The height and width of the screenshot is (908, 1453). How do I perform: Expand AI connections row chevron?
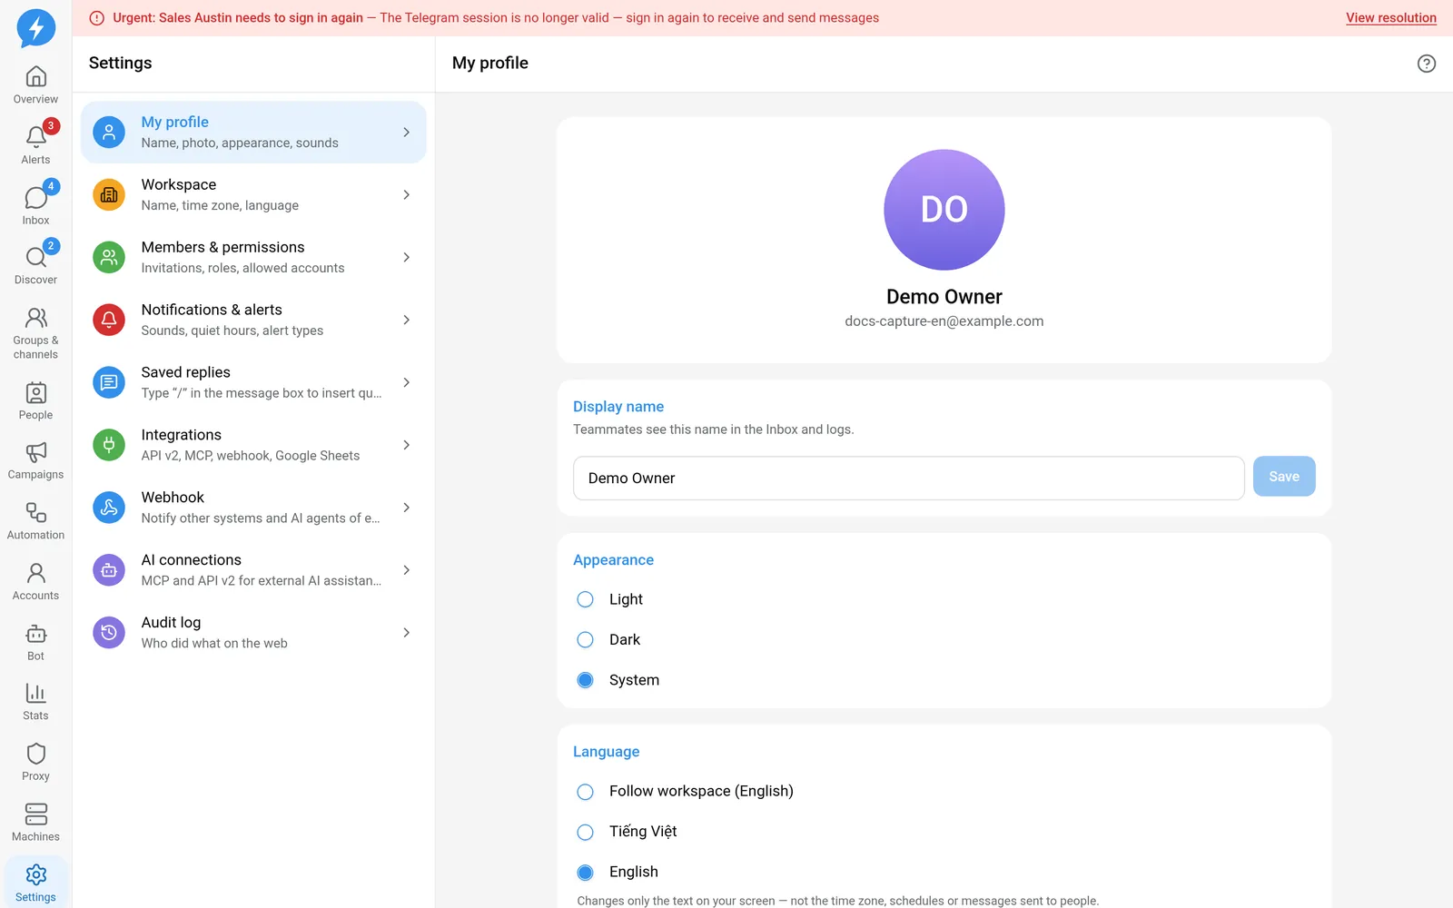[406, 570]
